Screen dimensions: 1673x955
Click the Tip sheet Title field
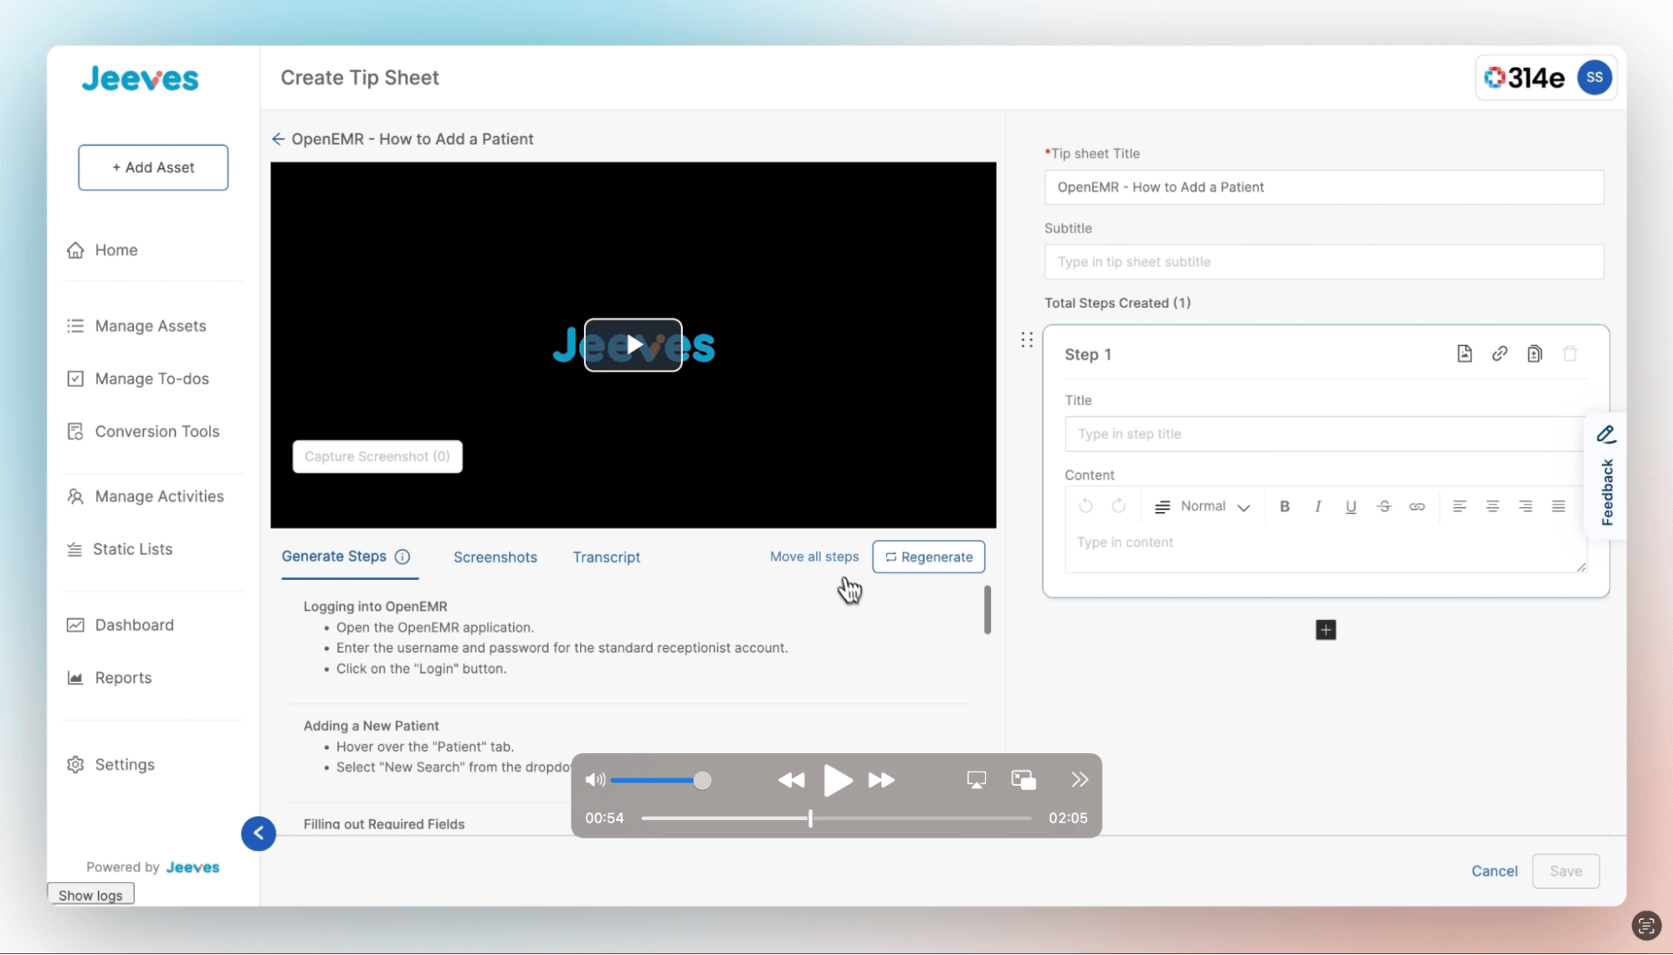[1324, 187]
